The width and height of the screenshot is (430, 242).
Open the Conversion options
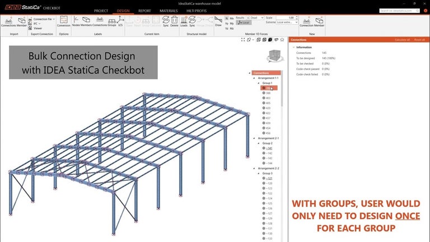pos(64,22)
